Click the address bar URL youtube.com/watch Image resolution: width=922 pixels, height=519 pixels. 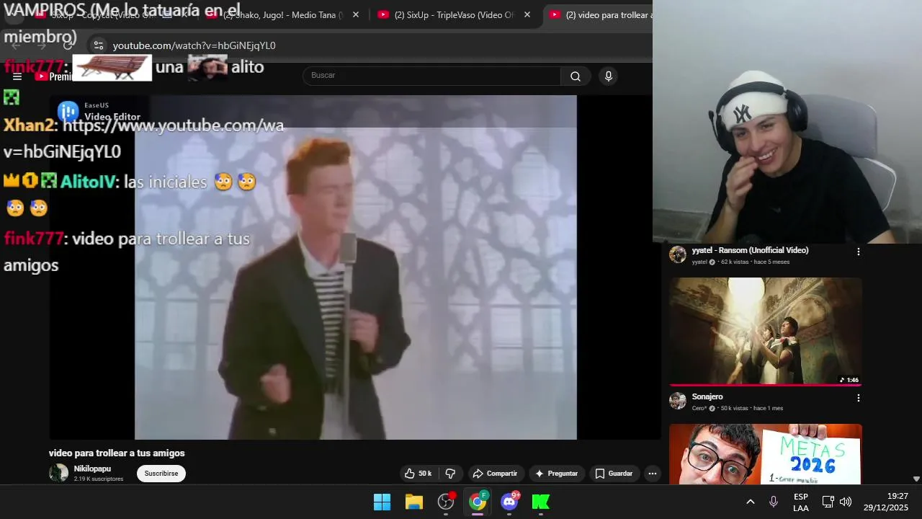tap(194, 45)
